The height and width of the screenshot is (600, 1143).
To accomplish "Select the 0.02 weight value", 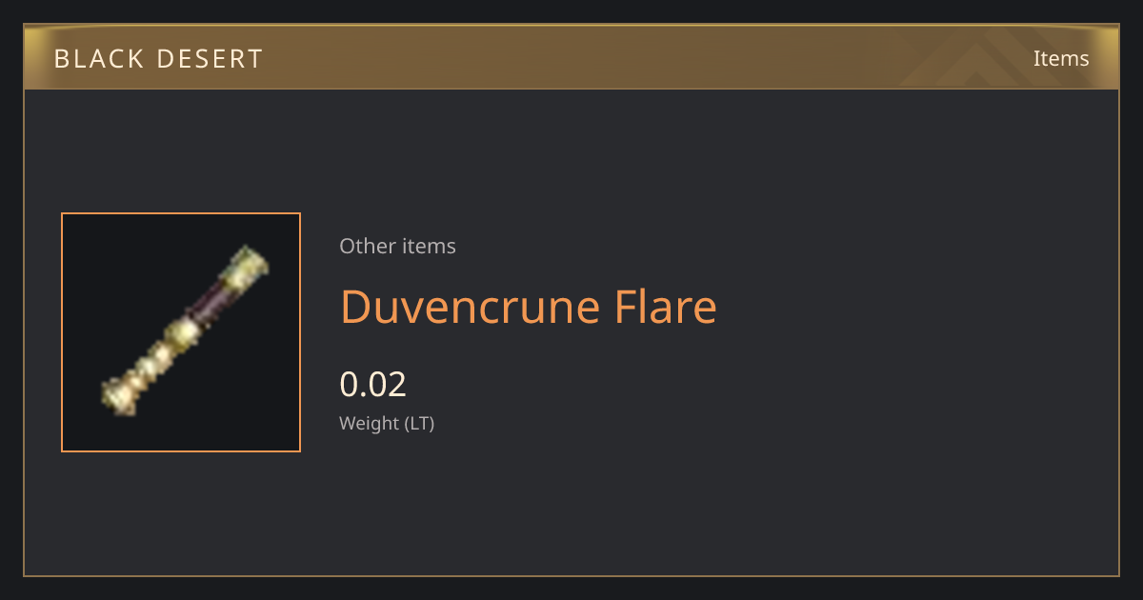I will pyautogui.click(x=372, y=384).
